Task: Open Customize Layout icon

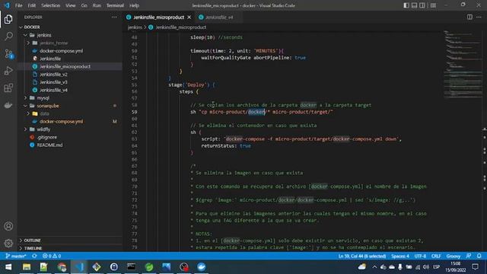Action: pyautogui.click(x=433, y=5)
